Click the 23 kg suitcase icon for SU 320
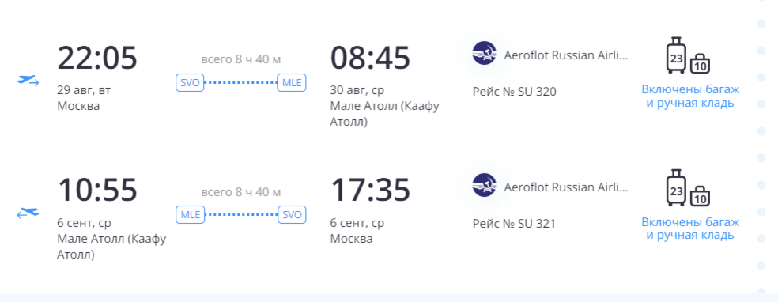778x302 pixels. [x=676, y=55]
